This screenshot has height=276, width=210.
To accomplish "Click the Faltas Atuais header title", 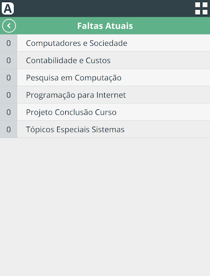I will 105,26.
